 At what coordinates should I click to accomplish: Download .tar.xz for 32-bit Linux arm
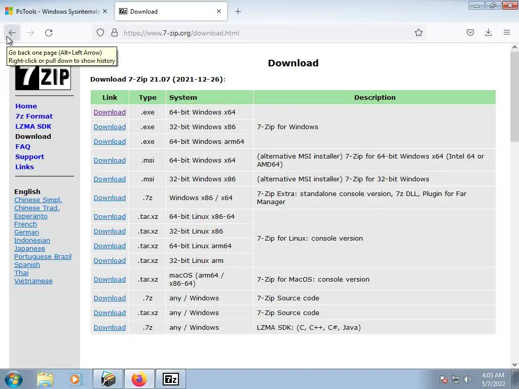109,261
